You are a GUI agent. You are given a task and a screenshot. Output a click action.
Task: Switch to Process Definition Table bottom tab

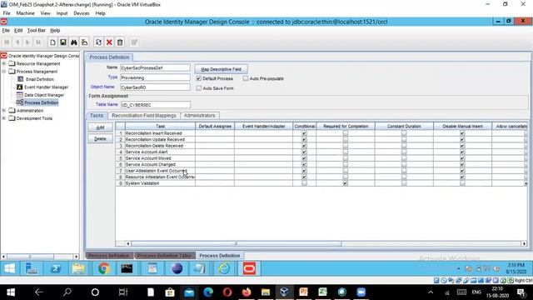(x=164, y=256)
